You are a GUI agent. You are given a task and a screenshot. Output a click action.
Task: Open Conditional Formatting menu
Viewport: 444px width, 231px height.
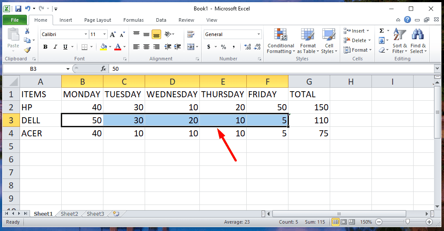[280, 42]
